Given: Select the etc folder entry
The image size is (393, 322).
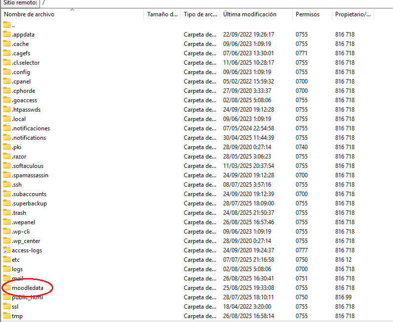Looking at the screenshot, I should [x=16, y=260].
